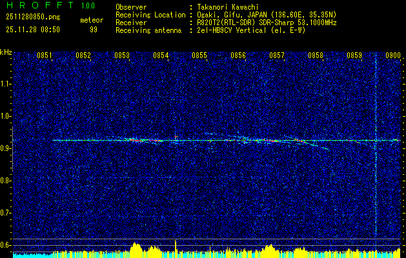The width and height of the screenshot is (406, 258).
Task: Select the version number 1.0.0
Action: [88, 6]
